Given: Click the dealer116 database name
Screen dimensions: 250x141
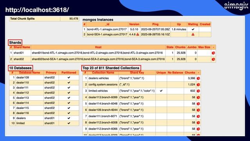Looking at the screenshot, I should pos(23,113).
